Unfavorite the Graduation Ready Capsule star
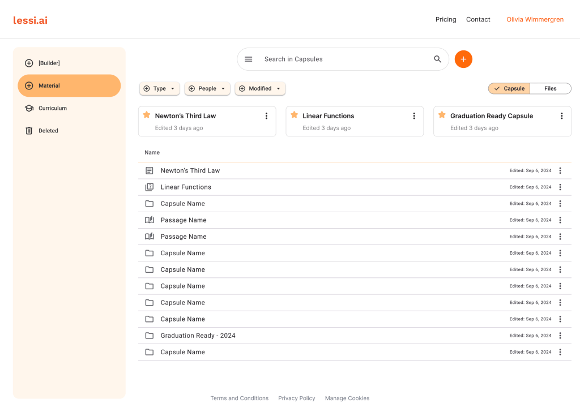Screen dimensions: 580x412 click(x=442, y=115)
